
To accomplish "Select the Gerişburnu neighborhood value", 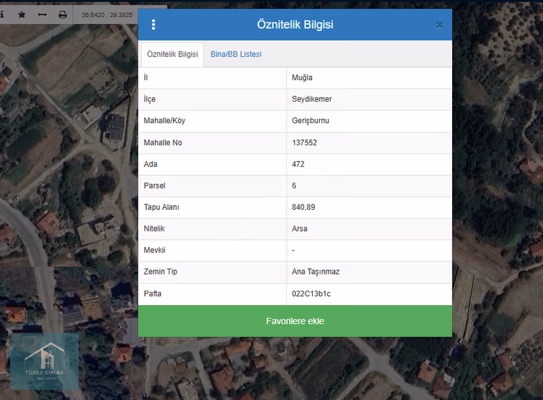I will click(x=310, y=121).
